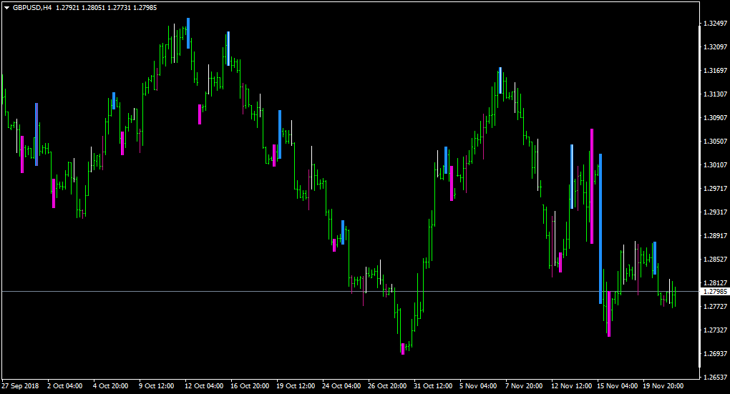This screenshot has width=730, height=394.
Task: Click time axis label 9 Oct 12:00
Action: [157, 386]
